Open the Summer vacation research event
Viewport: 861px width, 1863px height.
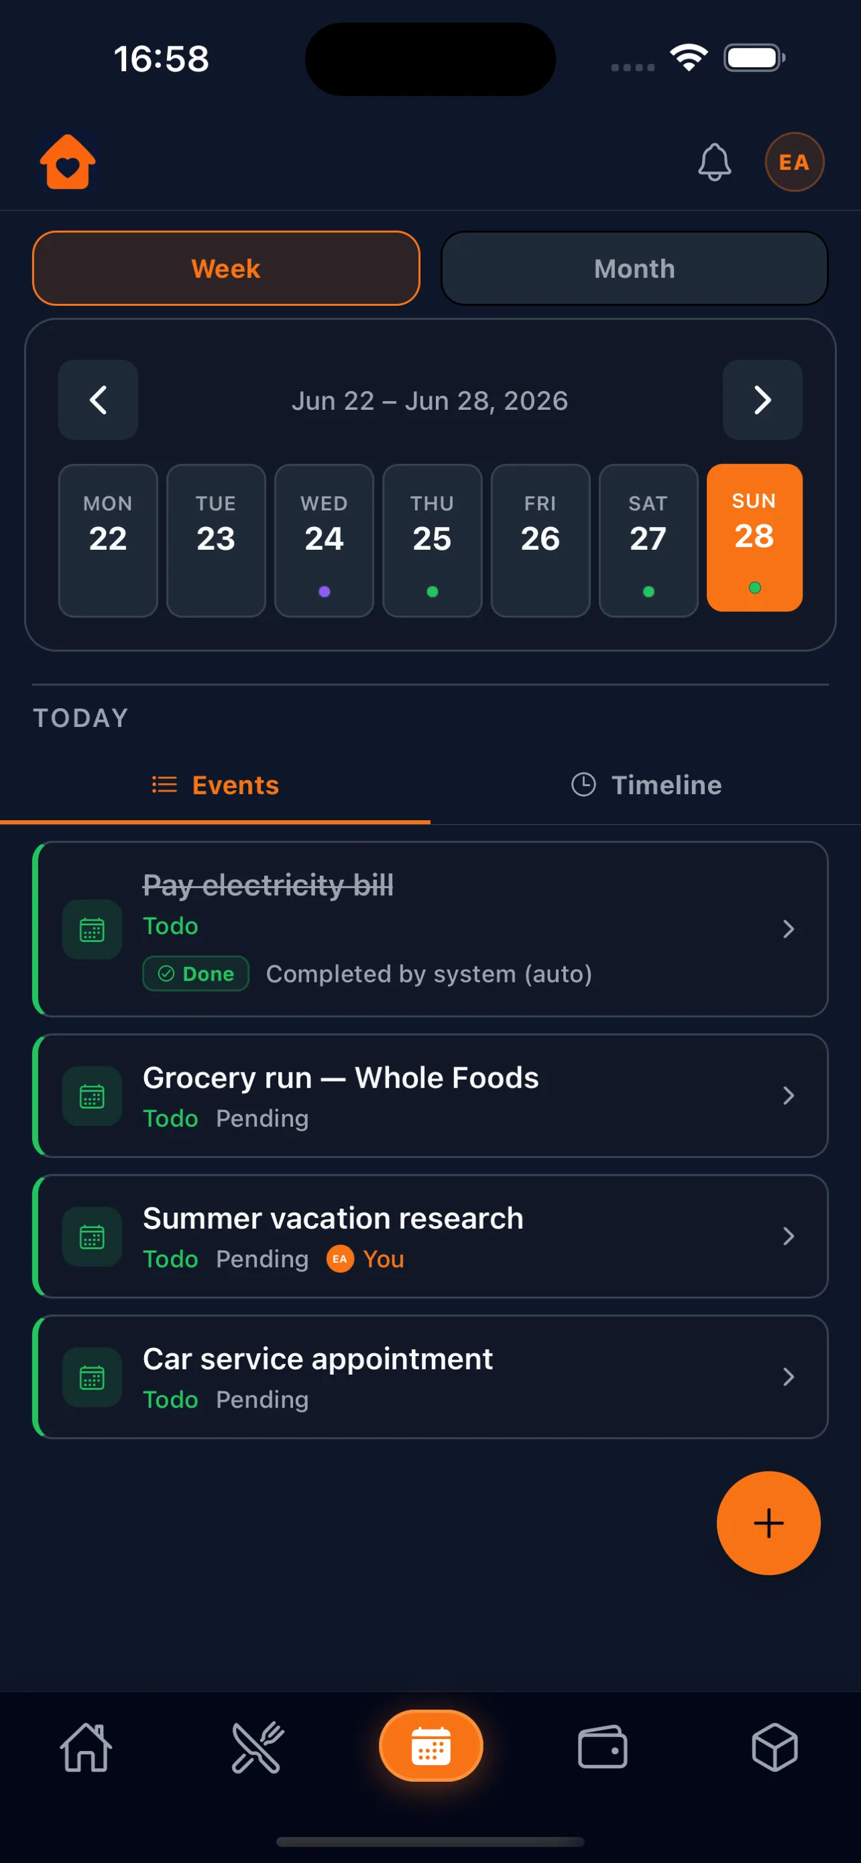click(x=430, y=1236)
